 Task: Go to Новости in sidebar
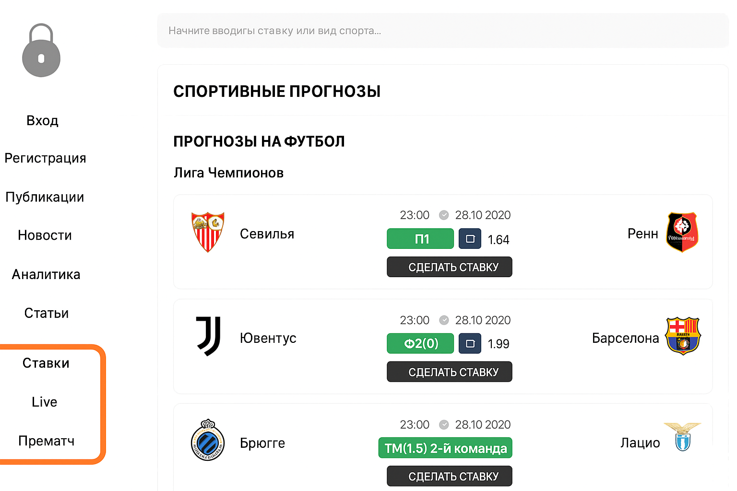coord(45,235)
